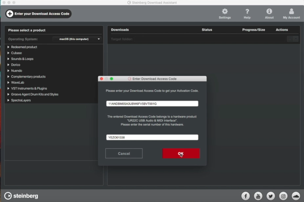Open the Settings gear icon
Image resolution: width=304 pixels, height=202 pixels.
225,11
